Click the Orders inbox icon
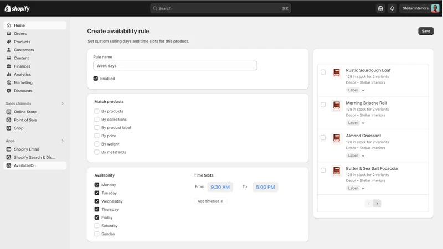The width and height of the screenshot is (443, 249). click(9, 33)
